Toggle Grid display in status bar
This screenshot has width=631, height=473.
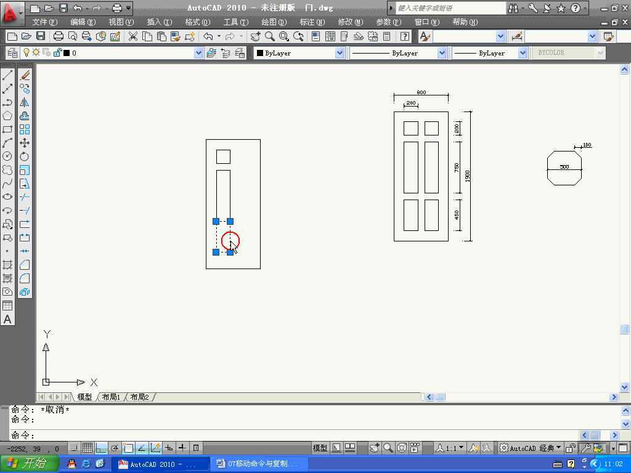(x=88, y=448)
